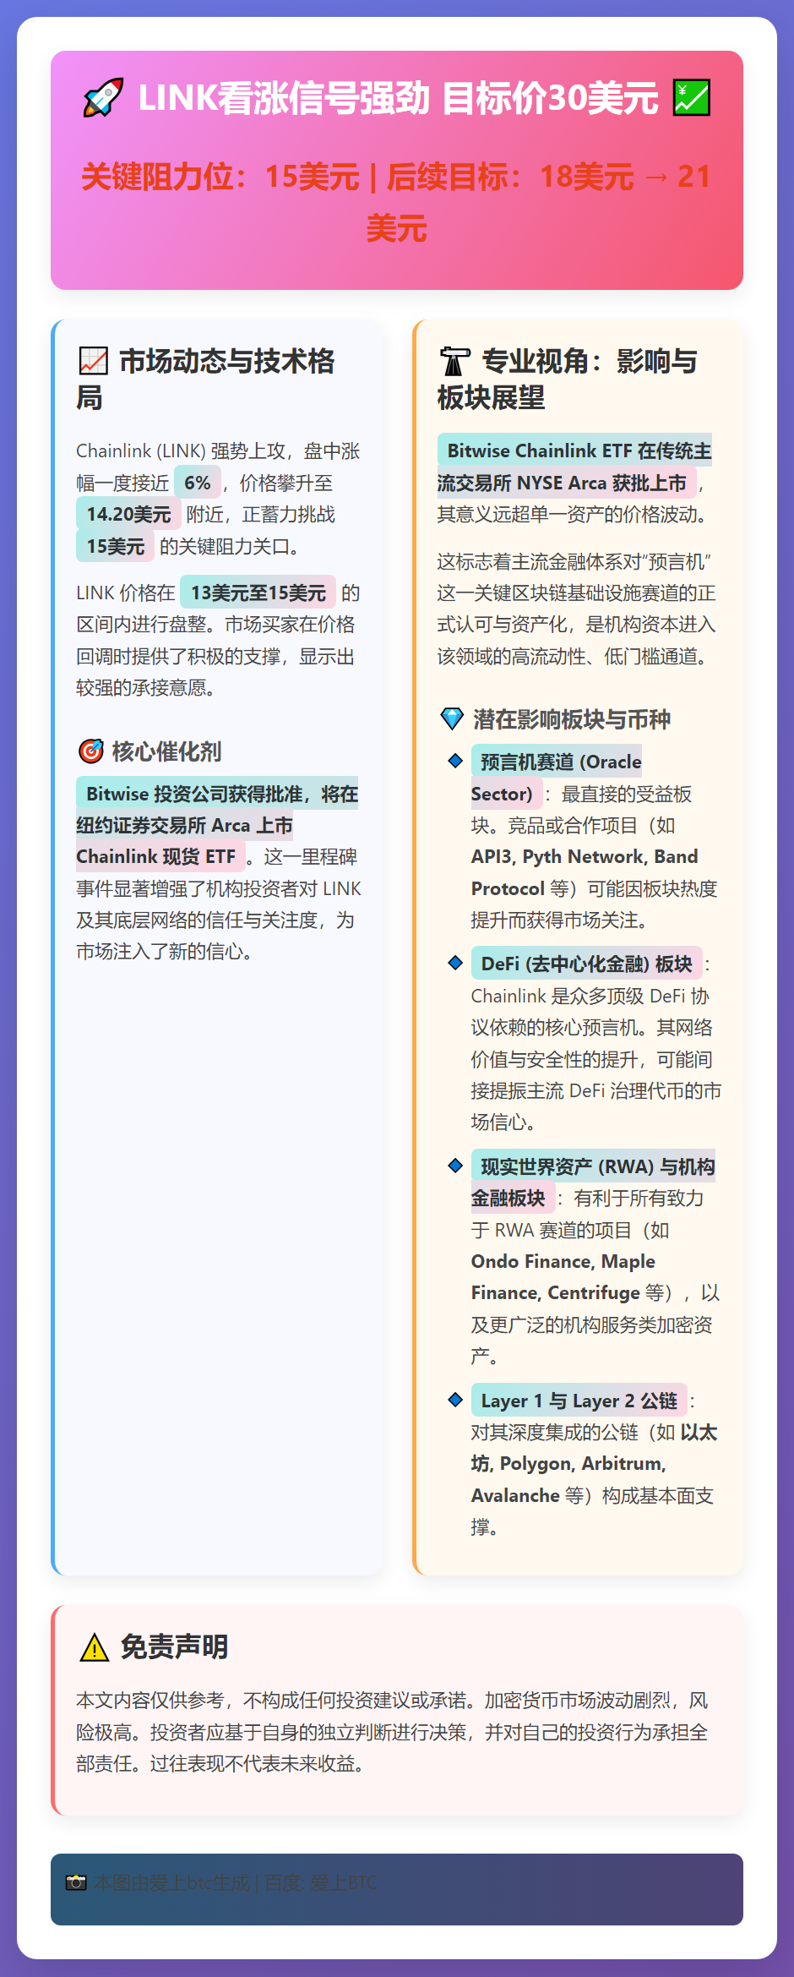Click the subtitle line 关键阻力位：15美元
The height and width of the screenshot is (1977, 794).
point(220,177)
